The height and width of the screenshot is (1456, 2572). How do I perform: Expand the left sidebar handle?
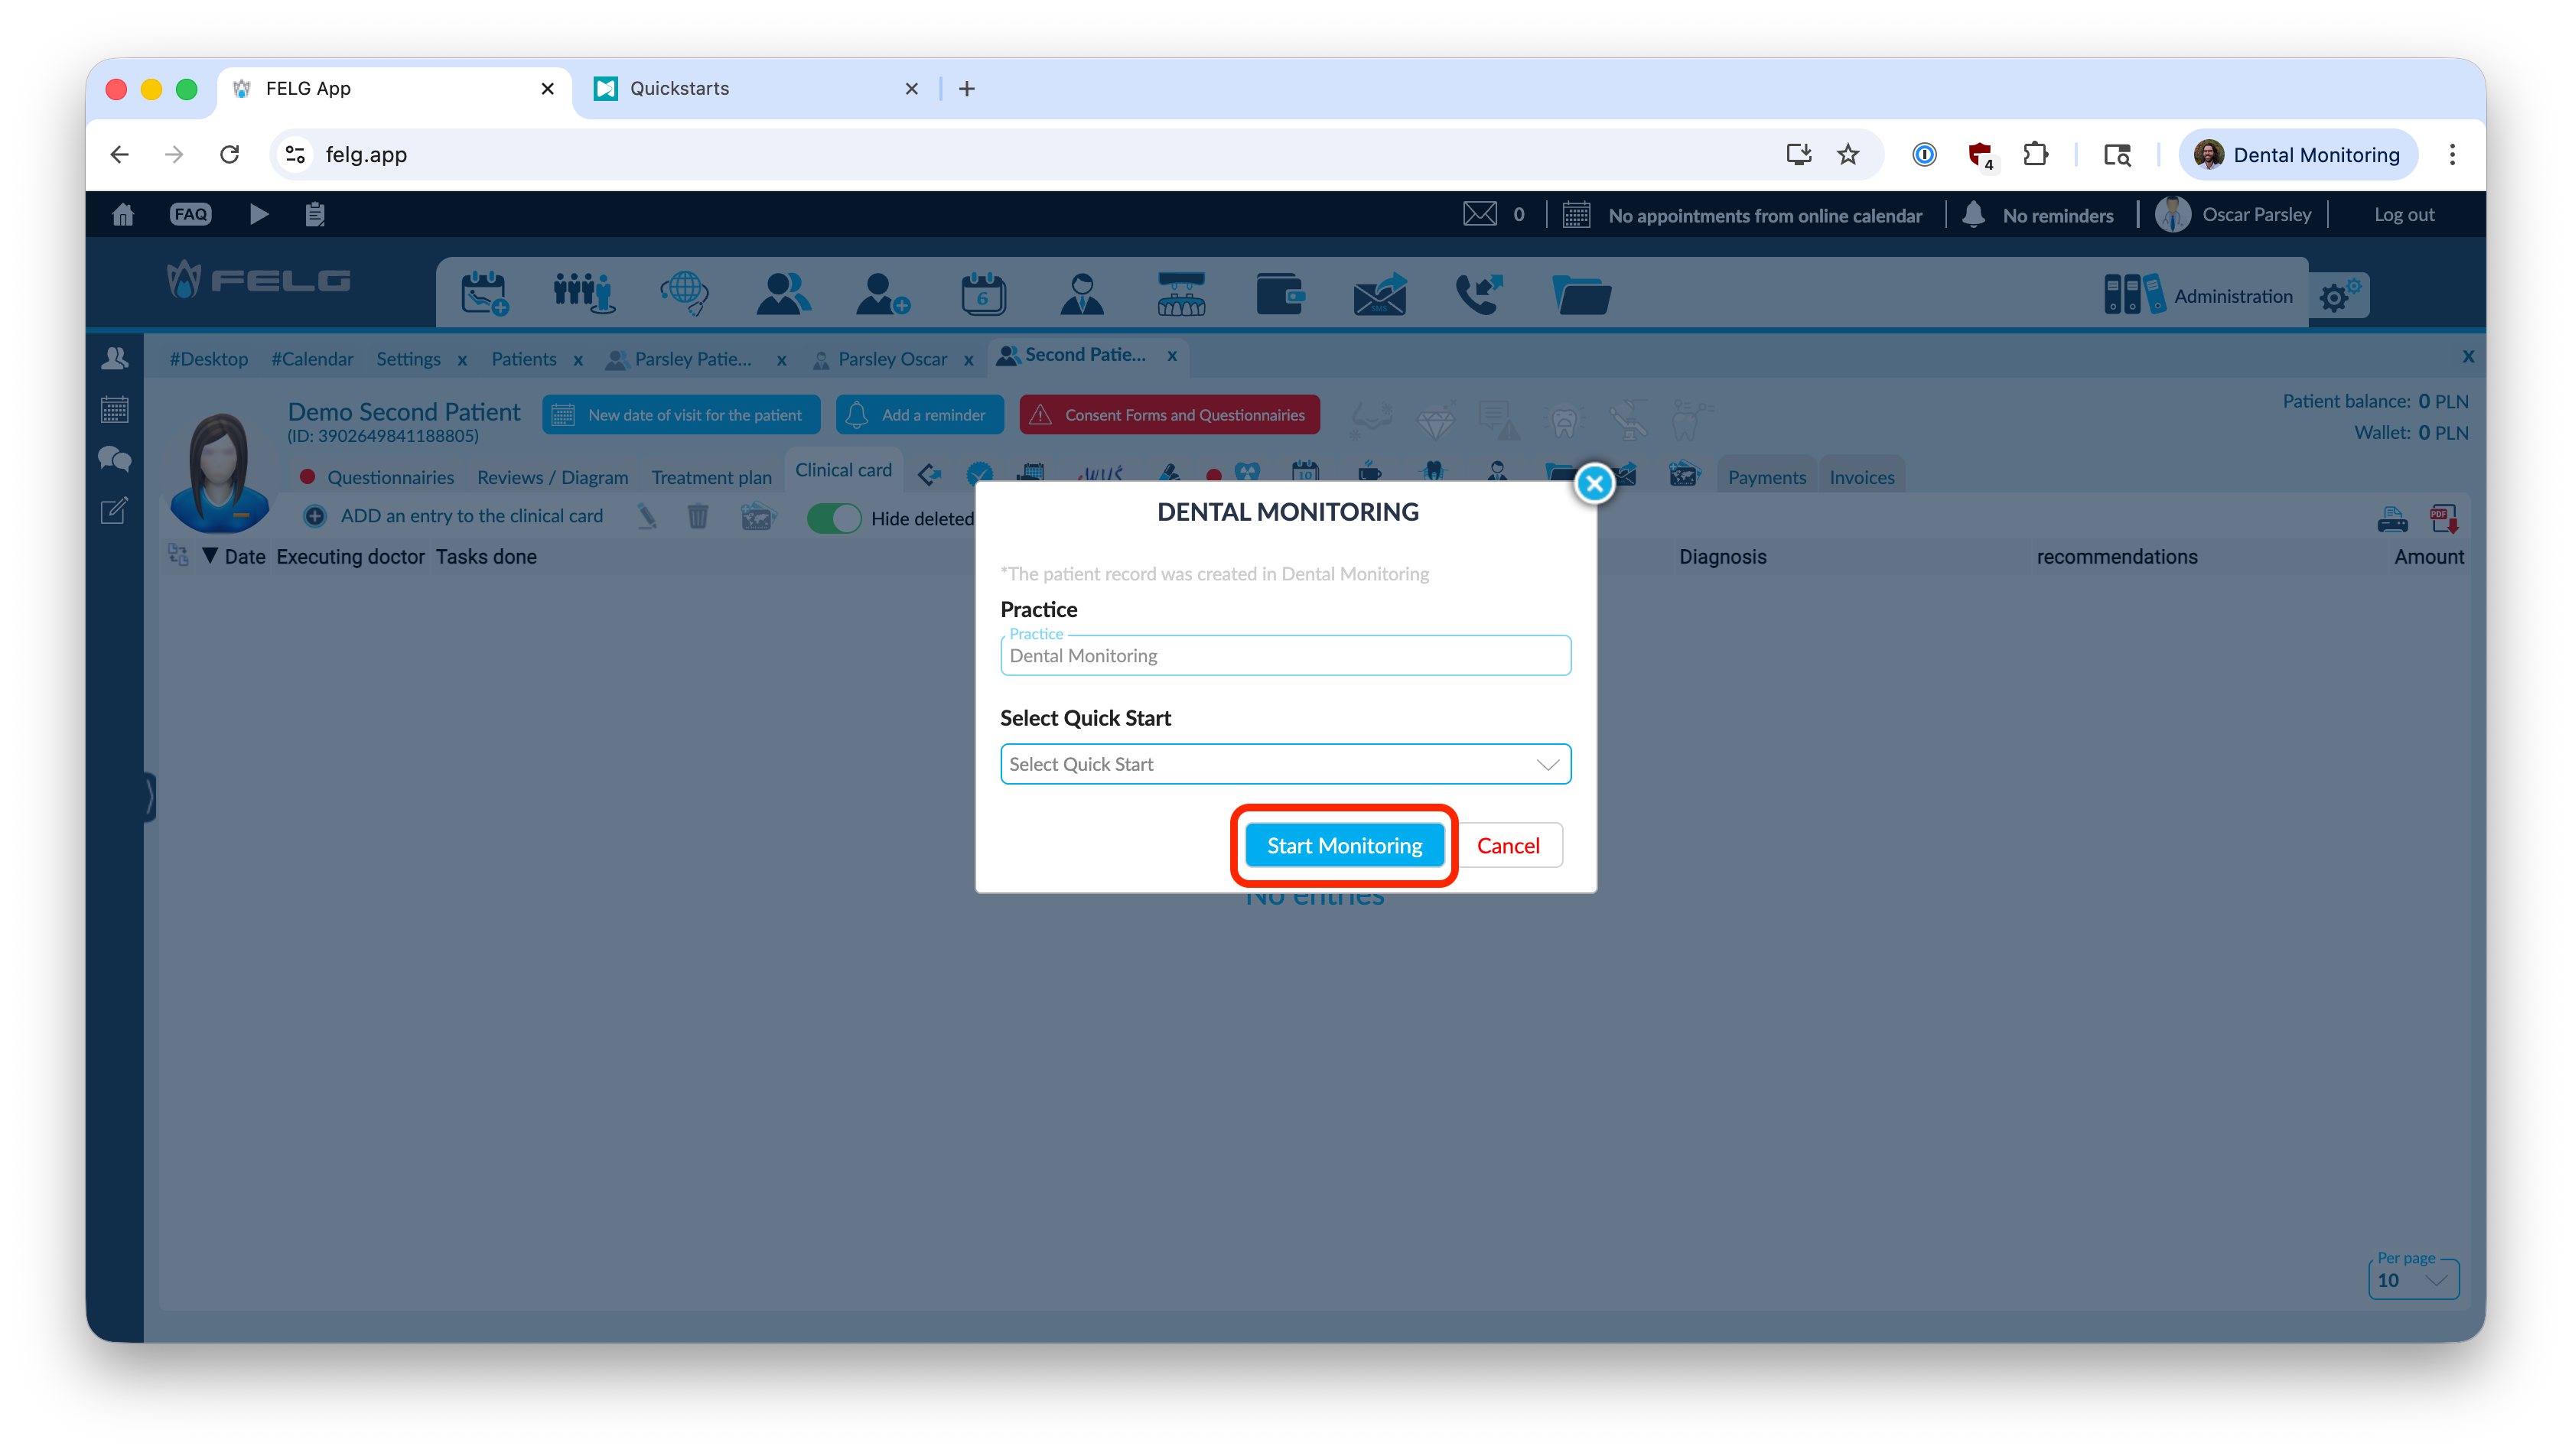coord(150,797)
